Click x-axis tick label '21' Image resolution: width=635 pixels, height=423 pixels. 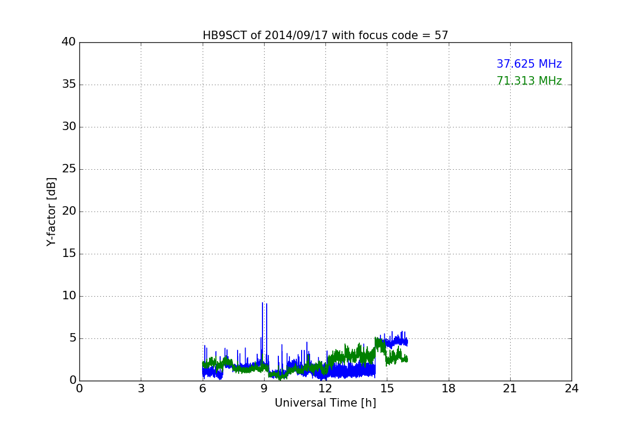510,389
